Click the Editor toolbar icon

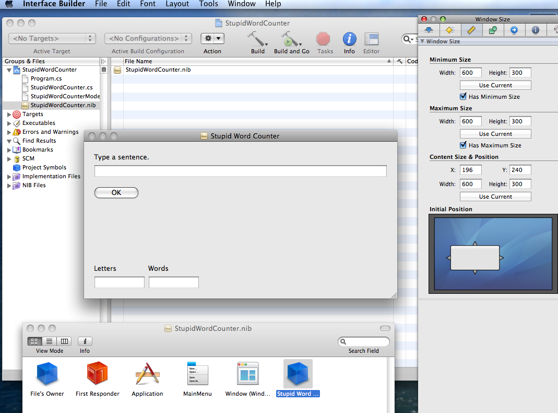point(371,39)
